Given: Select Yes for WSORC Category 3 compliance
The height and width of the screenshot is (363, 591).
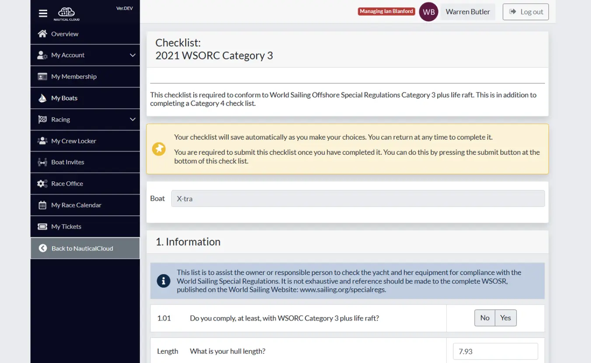Looking at the screenshot, I should pyautogui.click(x=505, y=318).
